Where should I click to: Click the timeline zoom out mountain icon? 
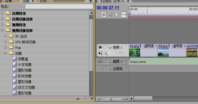(x=99, y=99)
